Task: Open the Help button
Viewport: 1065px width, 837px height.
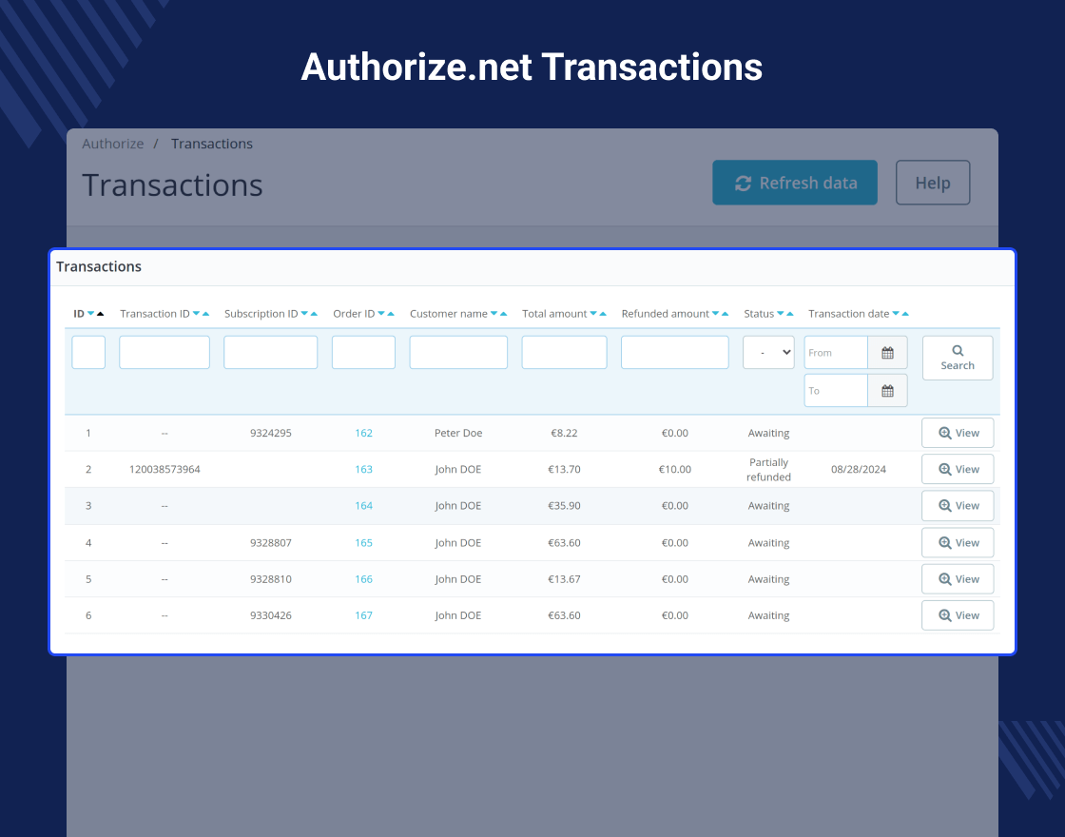Action: (x=933, y=183)
